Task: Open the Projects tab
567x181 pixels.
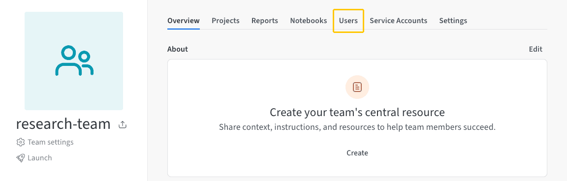Action: (x=225, y=21)
